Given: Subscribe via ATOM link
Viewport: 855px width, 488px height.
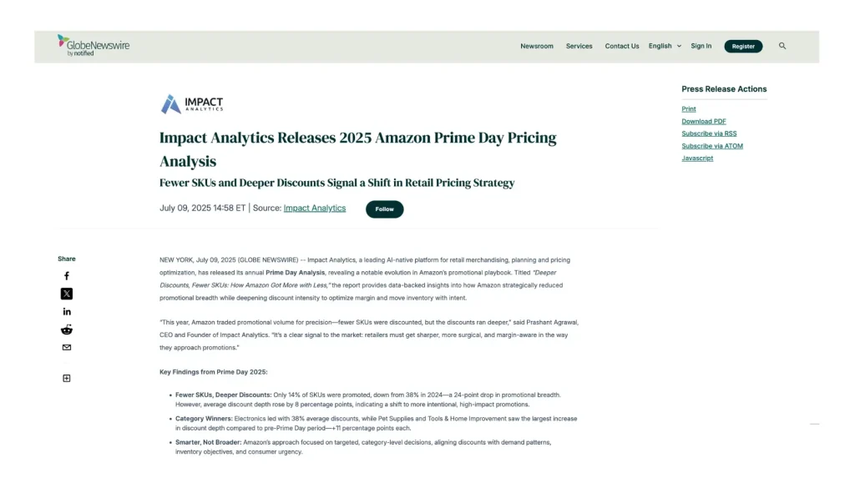Looking at the screenshot, I should pos(712,146).
